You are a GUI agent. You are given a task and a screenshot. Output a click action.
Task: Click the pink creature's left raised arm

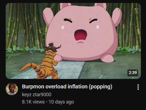click(48, 16)
